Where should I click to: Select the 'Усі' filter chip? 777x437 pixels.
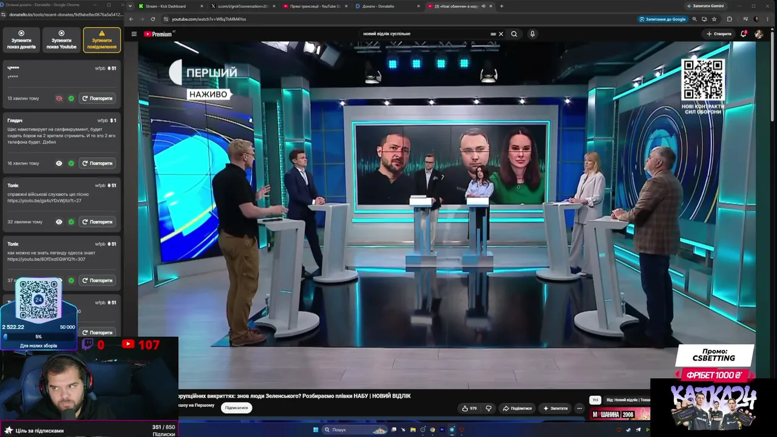595,400
